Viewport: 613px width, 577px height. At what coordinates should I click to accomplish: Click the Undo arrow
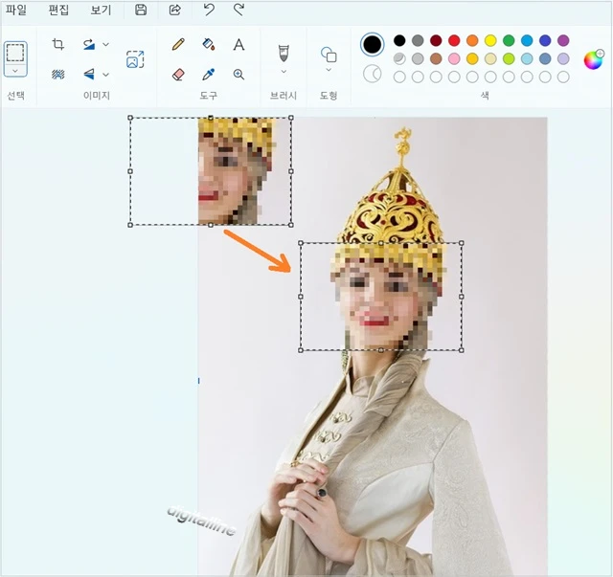coord(209,10)
